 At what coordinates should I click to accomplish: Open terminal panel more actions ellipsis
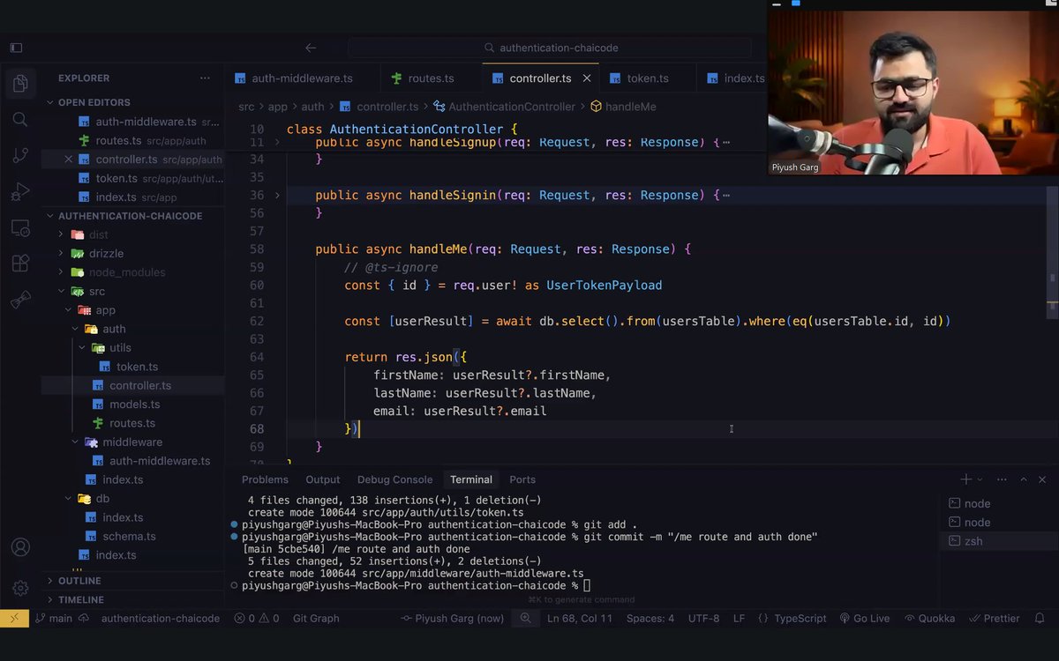pos(1002,479)
